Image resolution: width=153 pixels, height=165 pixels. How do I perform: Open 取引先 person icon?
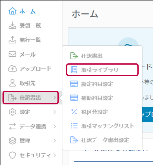[x=13, y=83]
